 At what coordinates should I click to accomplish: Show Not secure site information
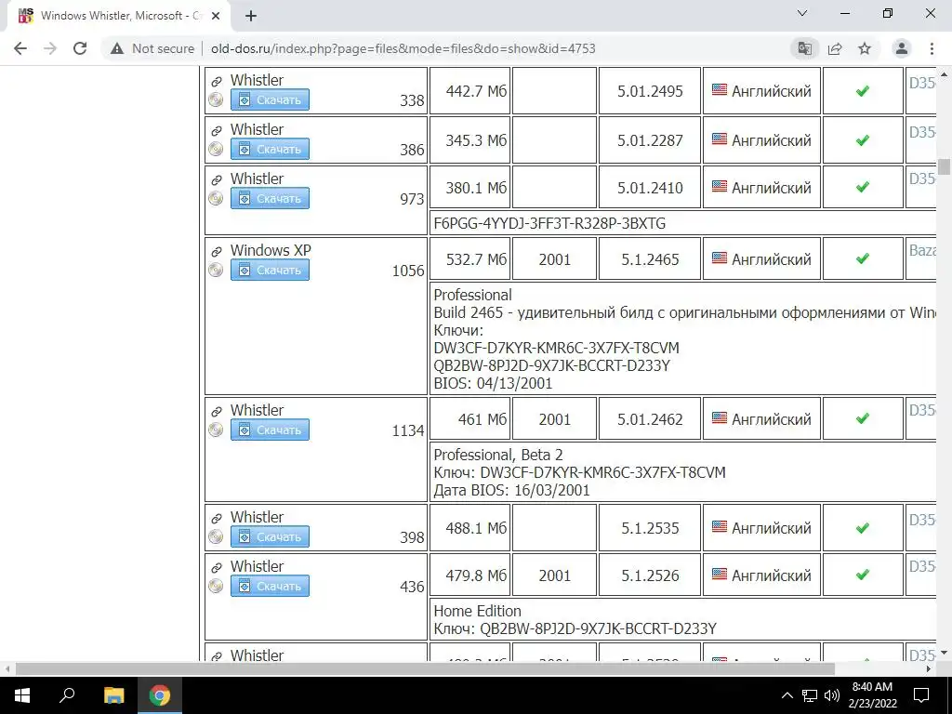coord(152,48)
